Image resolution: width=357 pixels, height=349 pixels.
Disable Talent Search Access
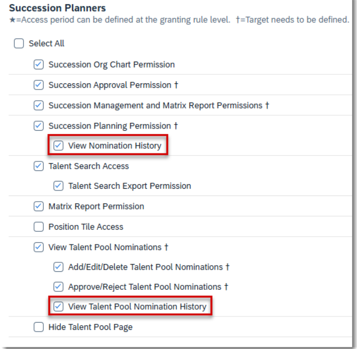click(x=38, y=166)
